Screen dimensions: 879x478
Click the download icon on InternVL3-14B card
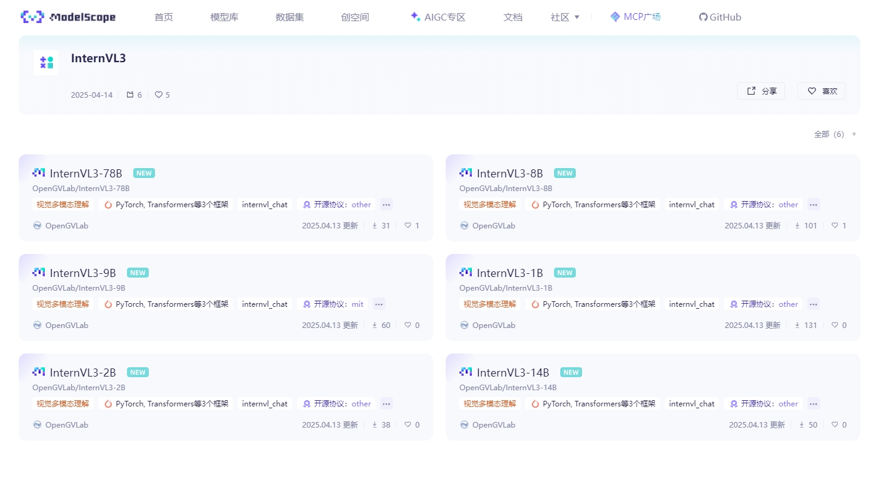tap(802, 424)
